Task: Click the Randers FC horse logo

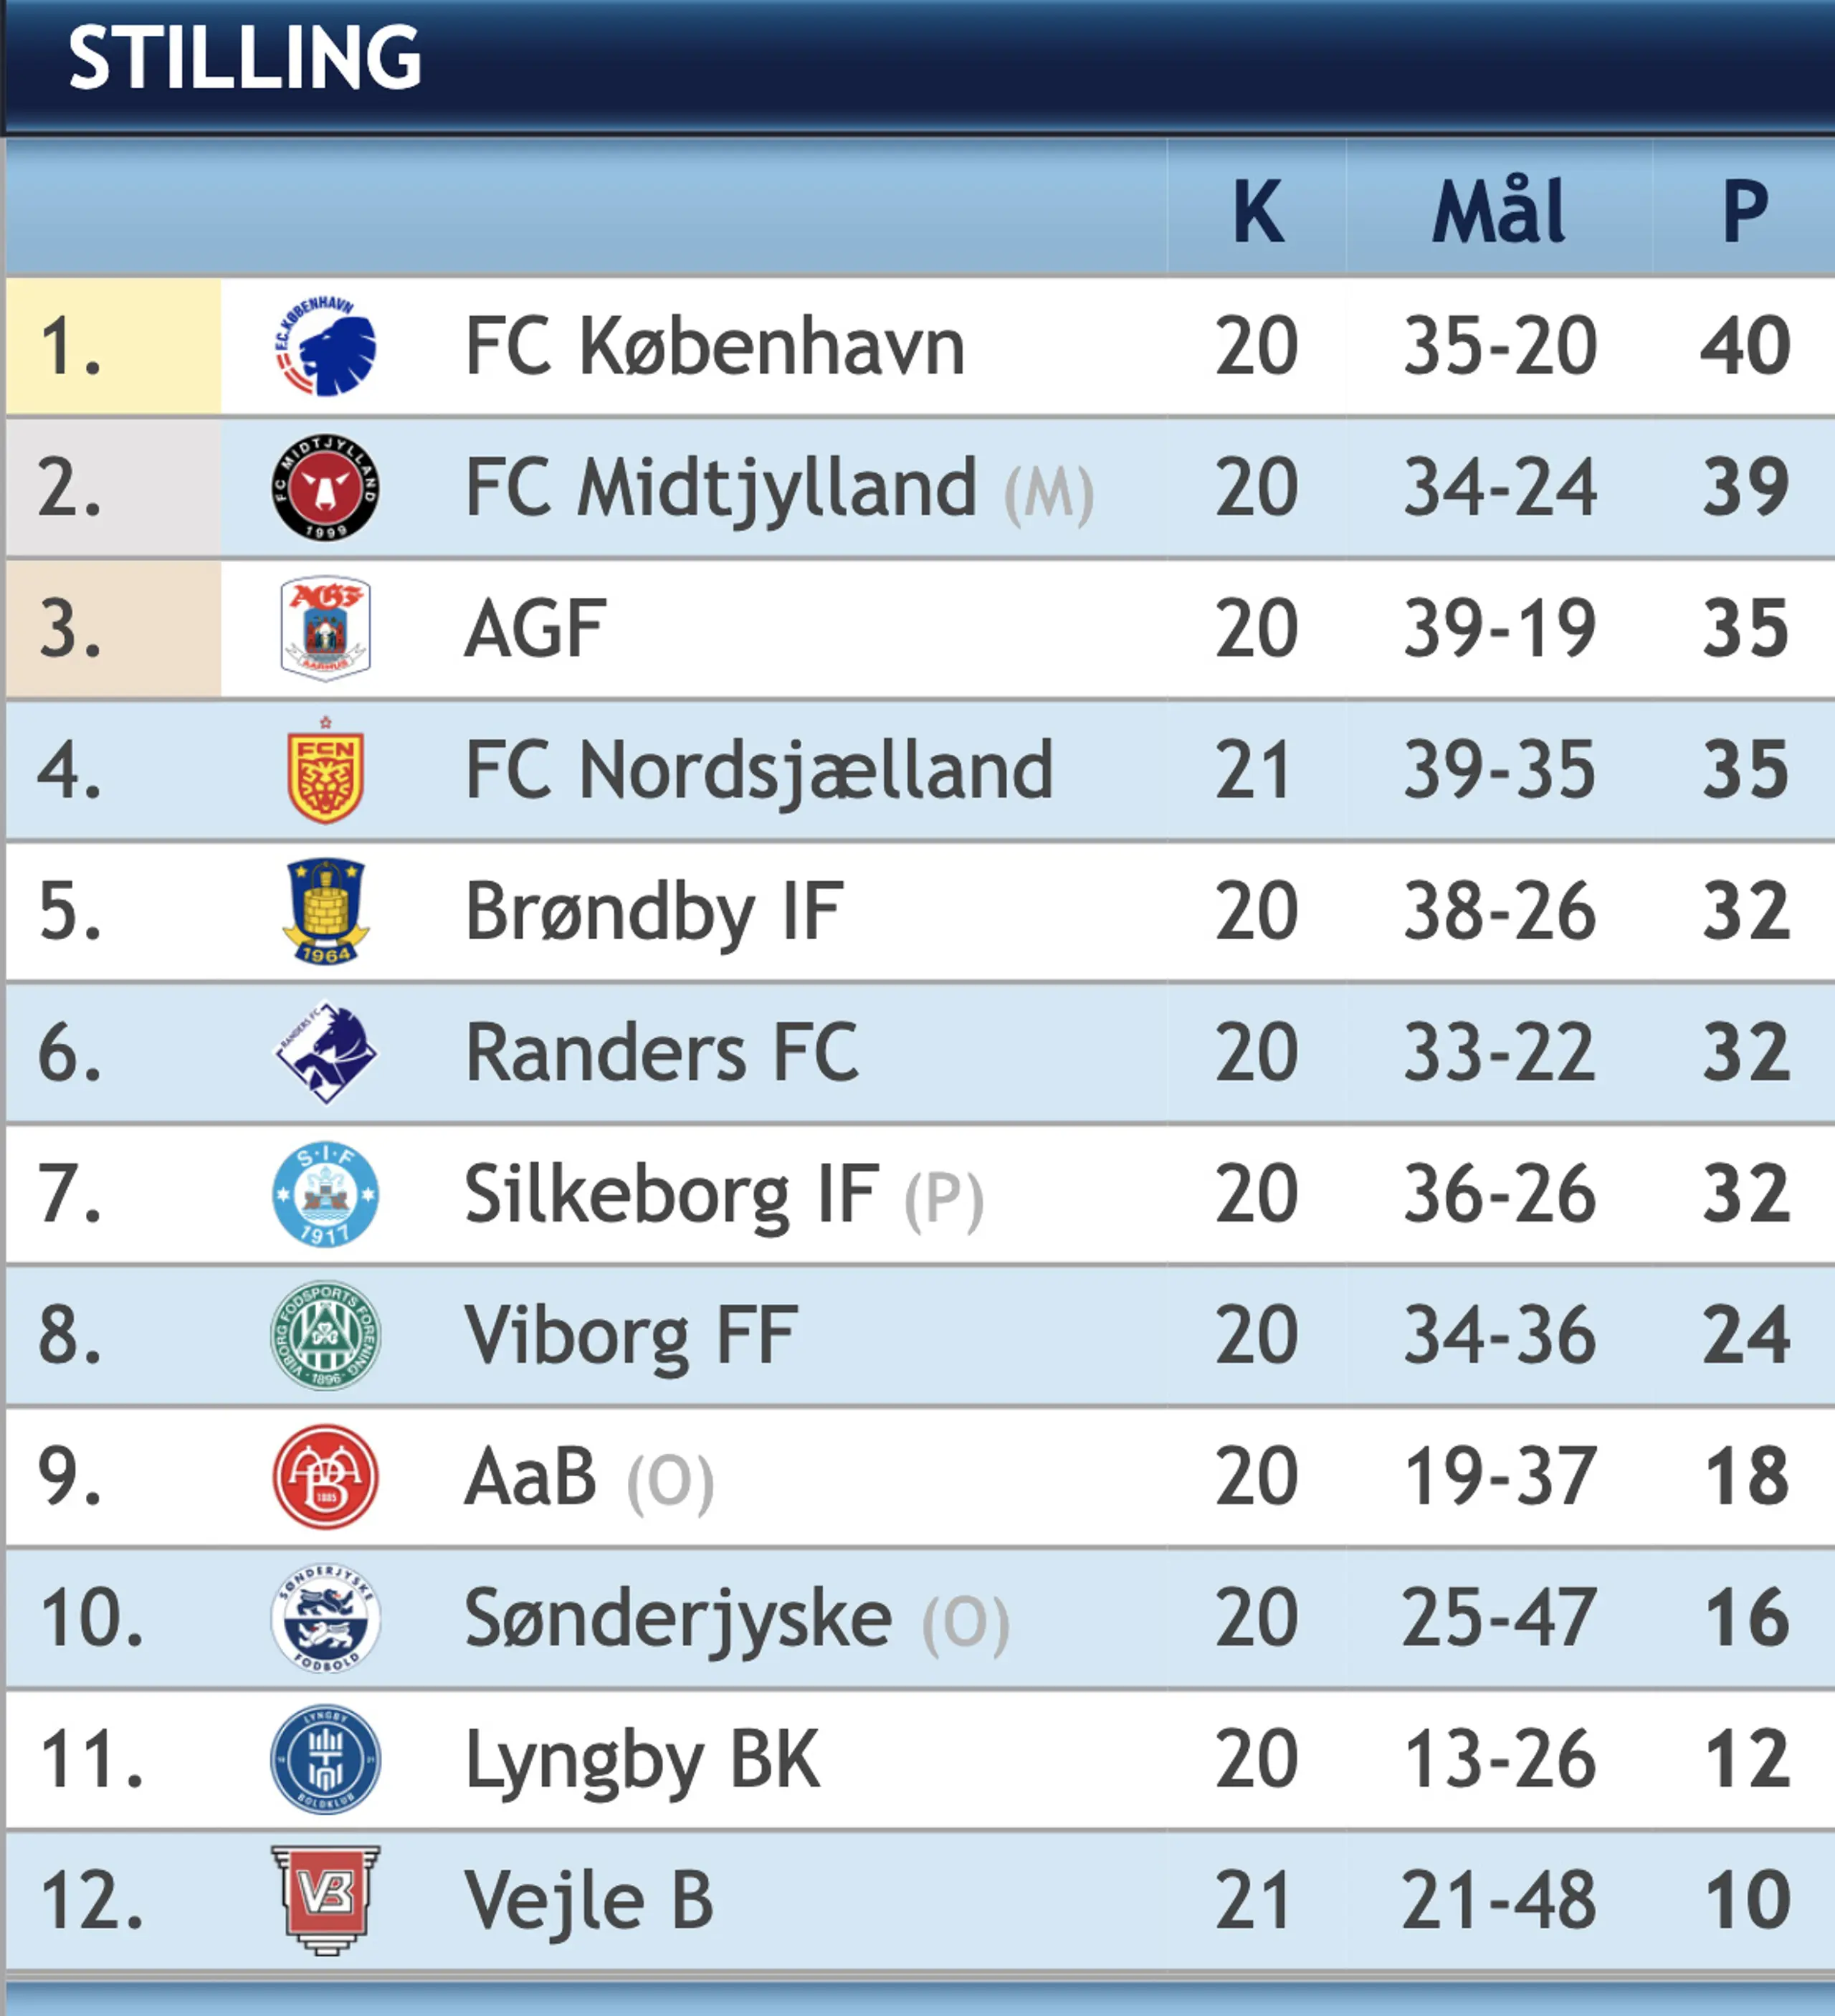Action: point(325,1053)
